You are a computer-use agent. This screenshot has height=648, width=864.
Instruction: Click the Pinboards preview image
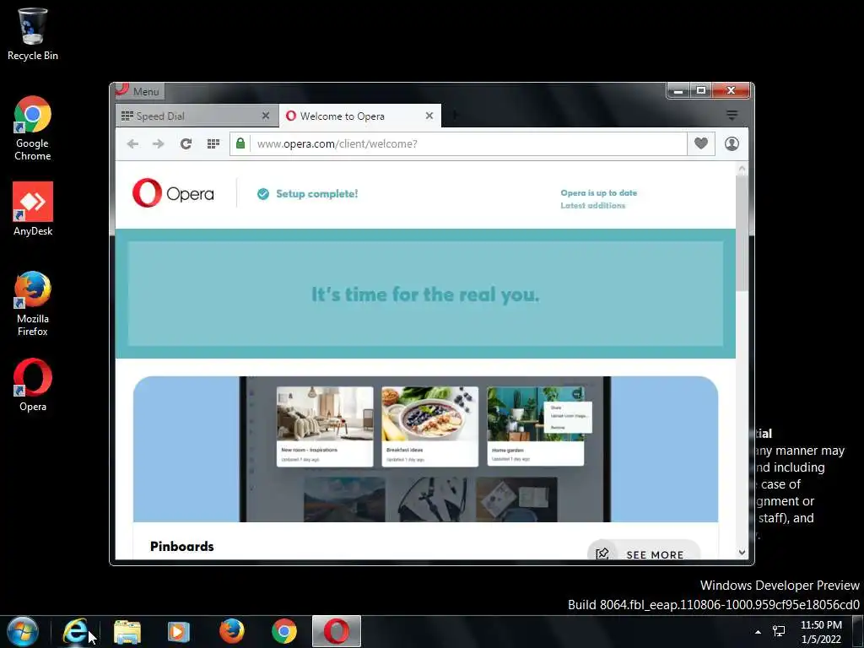click(x=425, y=449)
